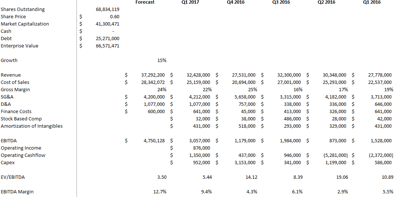Select Q1 2017 Cost of Sales value
396x197 pixels.
coord(199,82)
